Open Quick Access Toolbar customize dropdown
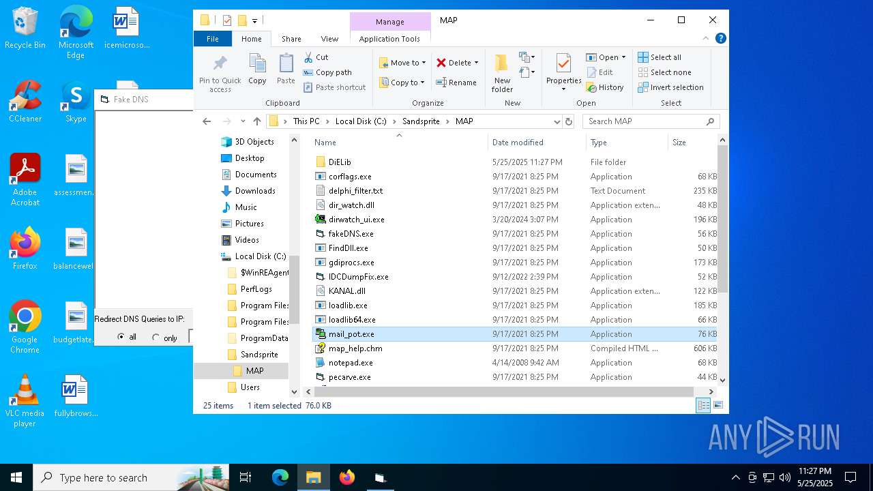Screen dimensions: 873x491 [255, 20]
